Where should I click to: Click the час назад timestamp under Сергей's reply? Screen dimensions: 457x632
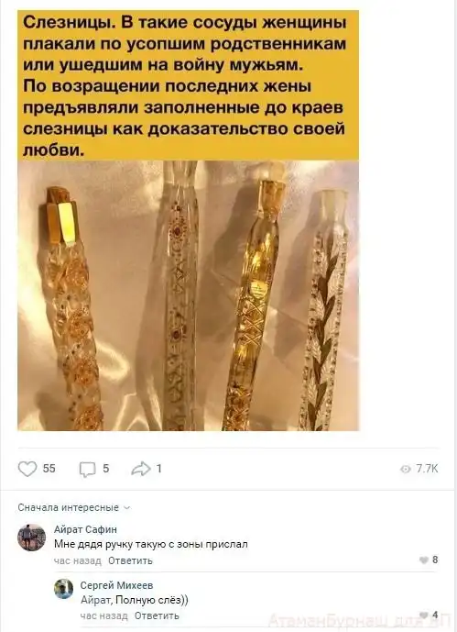tap(103, 615)
